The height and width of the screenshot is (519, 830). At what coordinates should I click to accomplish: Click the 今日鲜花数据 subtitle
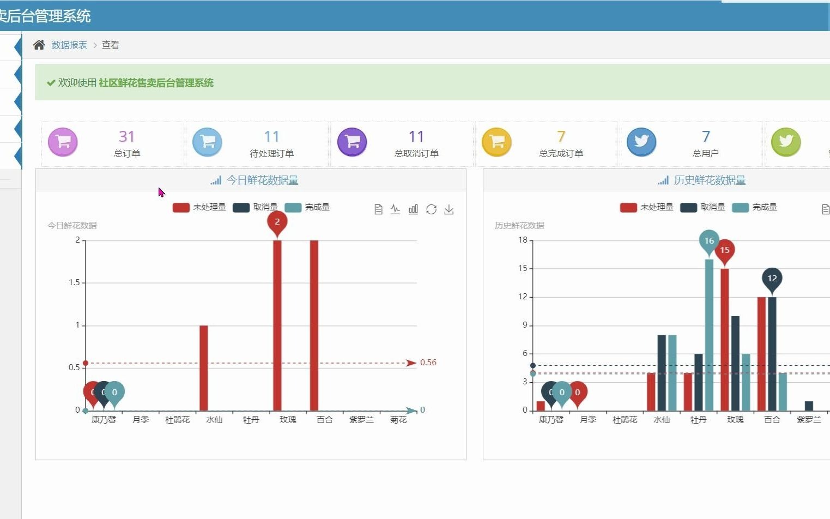pos(72,225)
